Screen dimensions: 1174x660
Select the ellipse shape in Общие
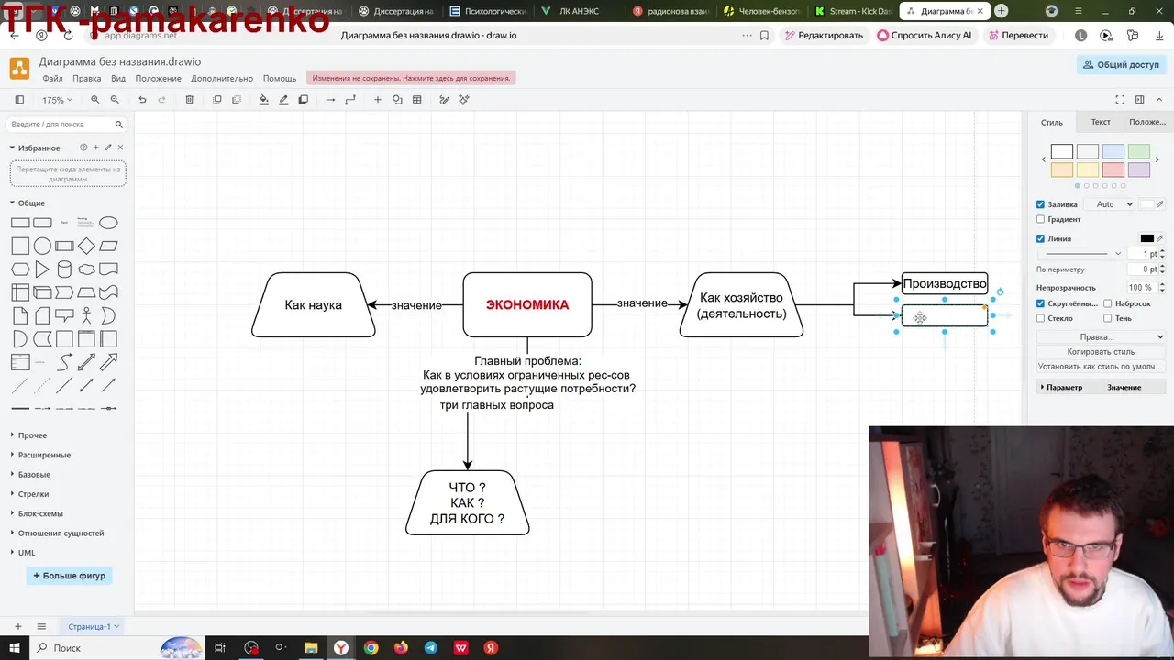[108, 223]
